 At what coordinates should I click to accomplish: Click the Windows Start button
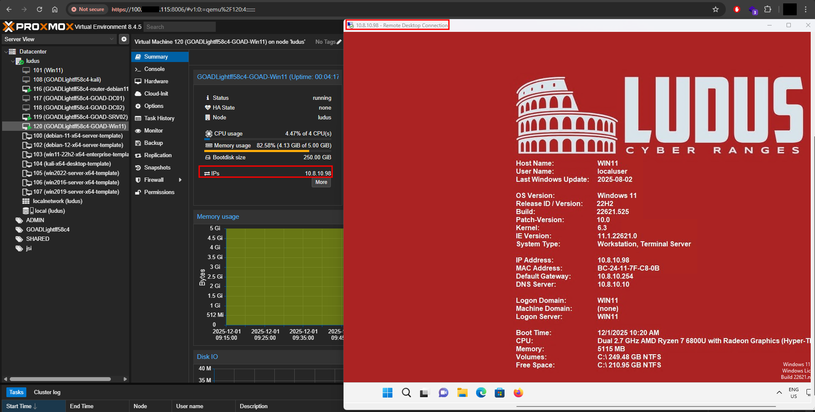pos(387,393)
